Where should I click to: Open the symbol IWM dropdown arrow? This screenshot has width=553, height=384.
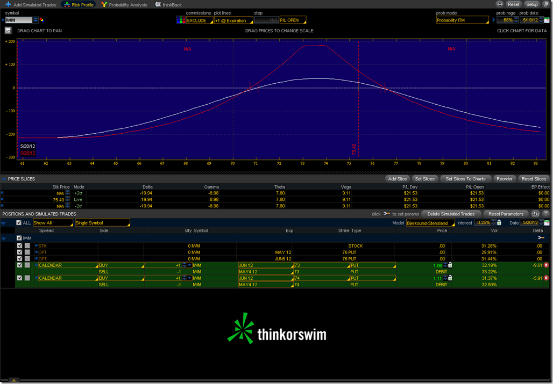click(36, 20)
